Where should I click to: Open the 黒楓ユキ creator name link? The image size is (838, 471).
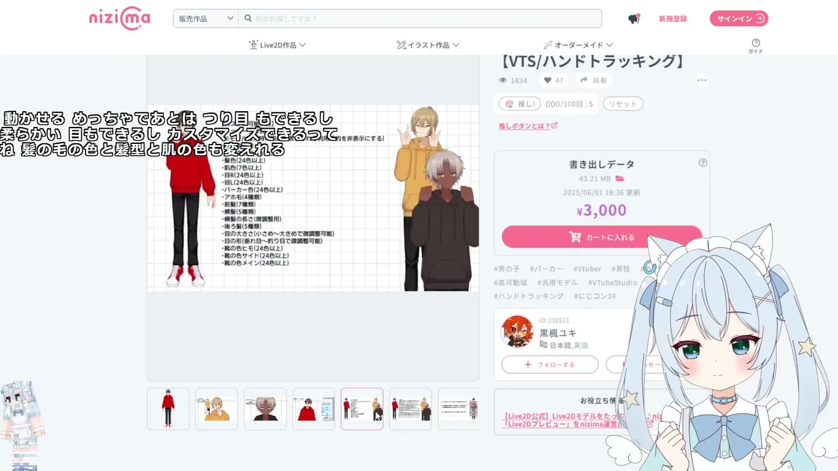(558, 333)
